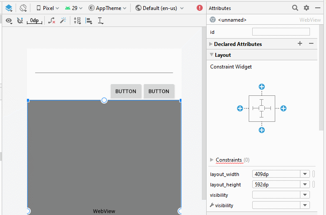
Task: Open layout_width dropdown arrow
Action: pyautogui.click(x=305, y=174)
